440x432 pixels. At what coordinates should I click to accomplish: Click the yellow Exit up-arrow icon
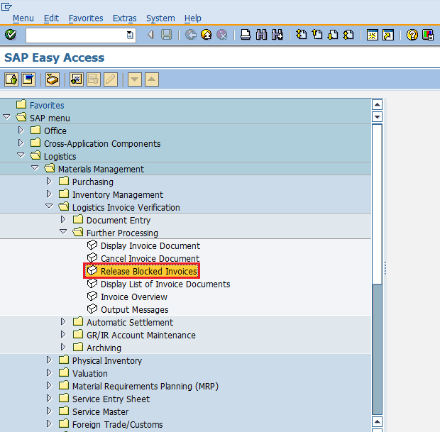pyautogui.click(x=207, y=35)
